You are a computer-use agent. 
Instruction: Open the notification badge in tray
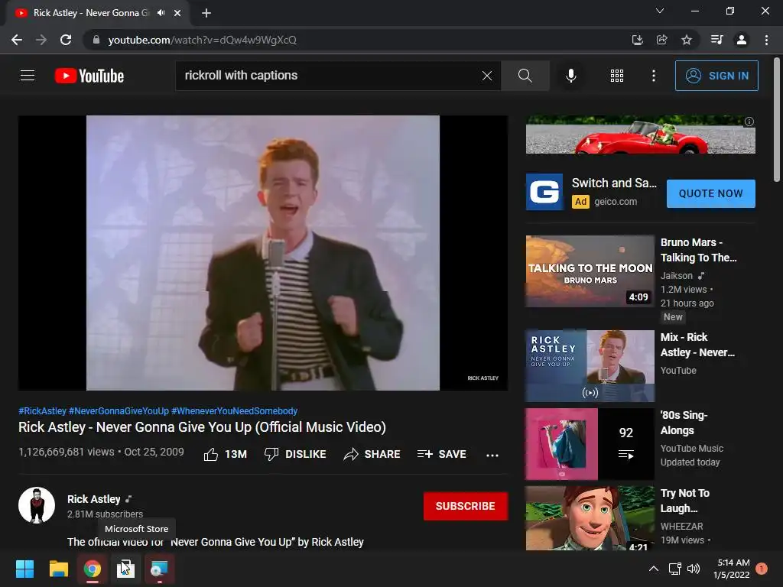[762, 569]
